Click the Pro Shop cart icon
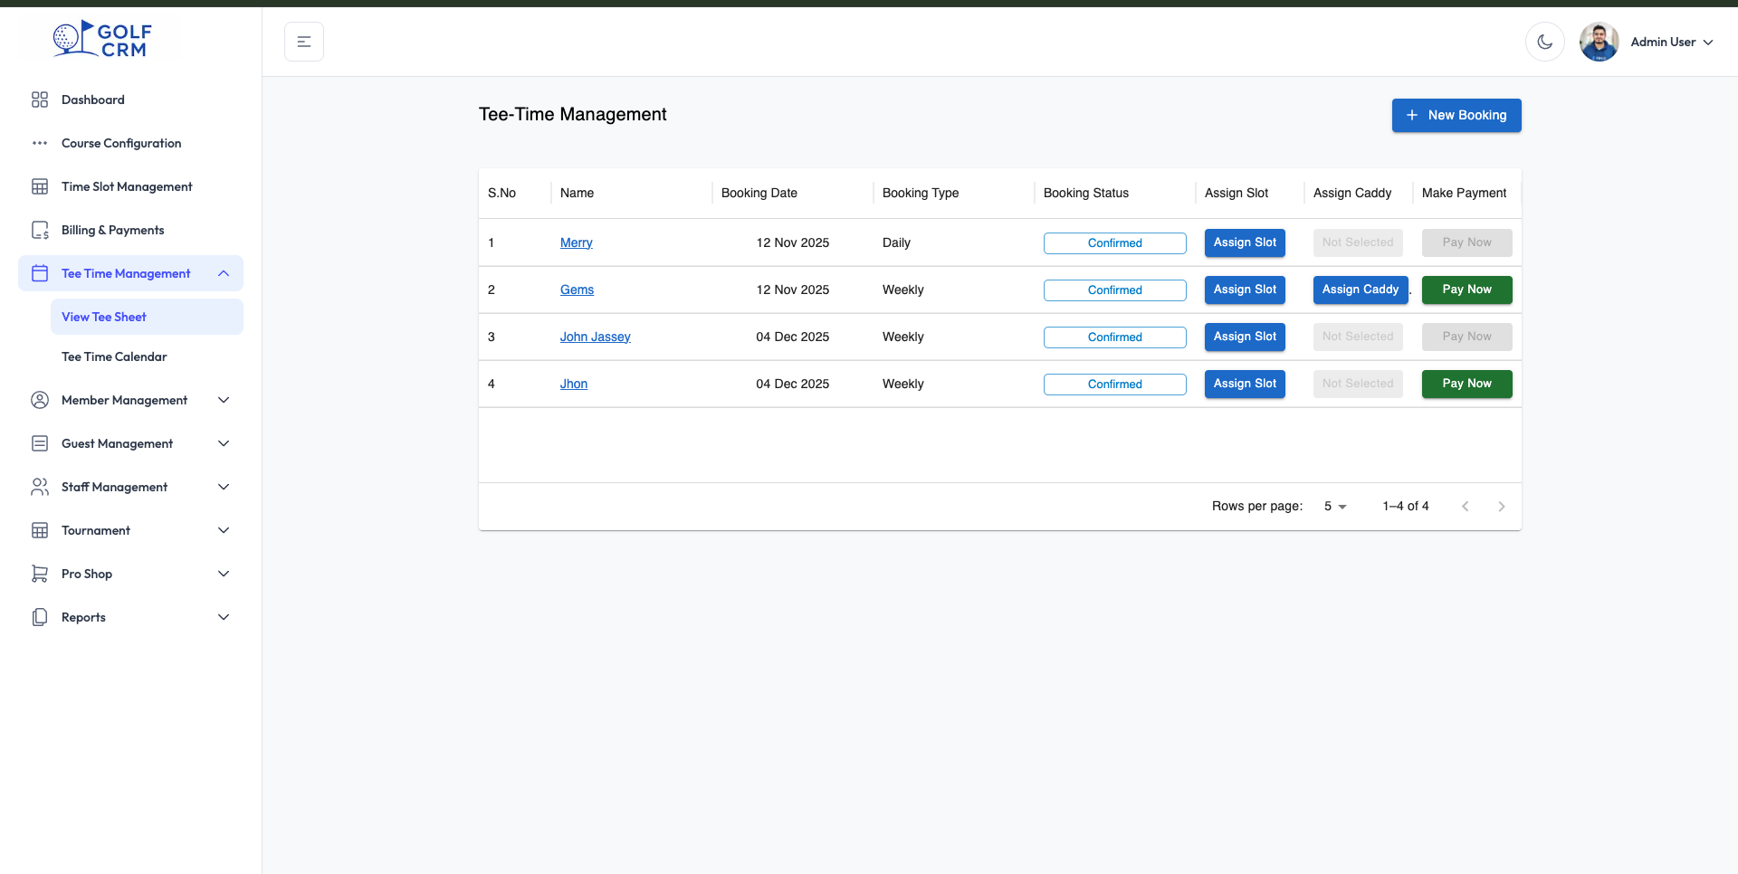This screenshot has width=1738, height=874. tap(40, 574)
